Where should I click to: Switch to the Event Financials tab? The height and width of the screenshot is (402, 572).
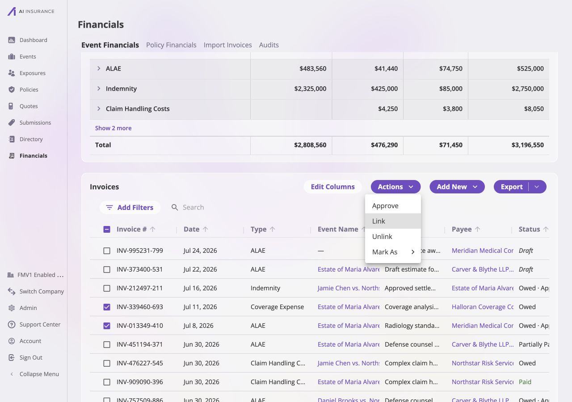[110, 45]
